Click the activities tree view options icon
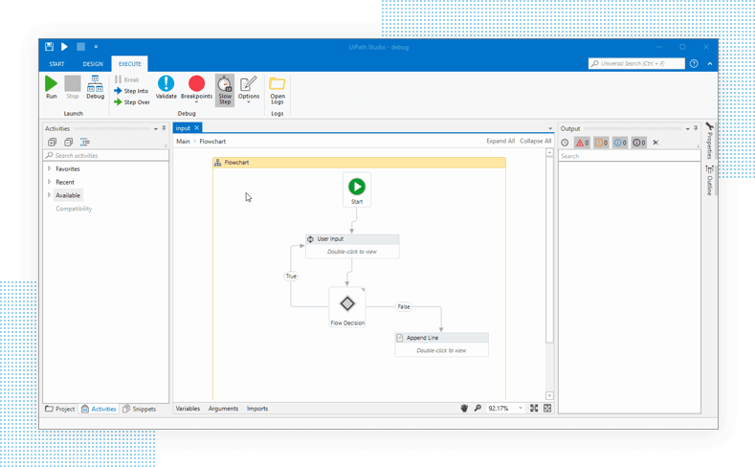 (85, 142)
